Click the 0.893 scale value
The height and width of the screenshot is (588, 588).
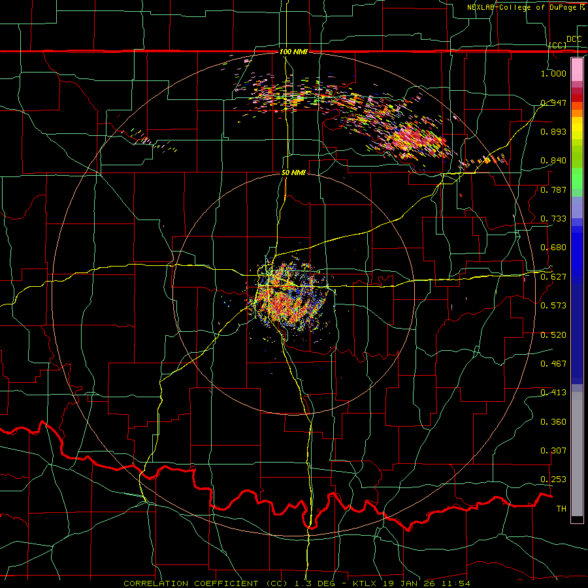[x=553, y=131]
